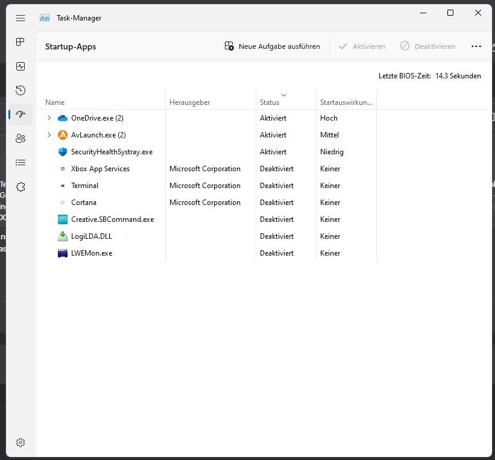Image resolution: width=495 pixels, height=460 pixels.
Task: Sort by the Name column header
Action: pyautogui.click(x=55, y=102)
